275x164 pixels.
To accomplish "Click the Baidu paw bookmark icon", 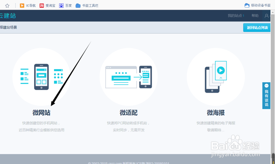I will (61, 5).
